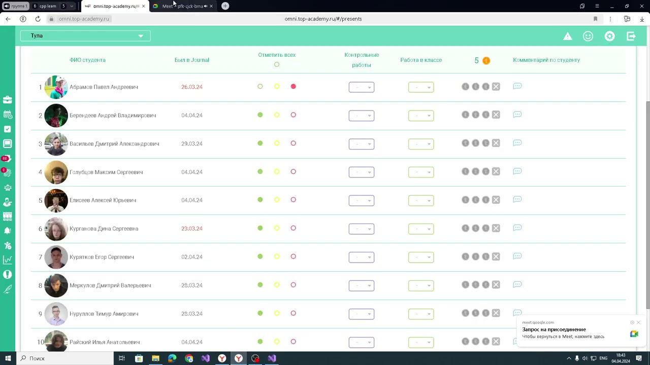Open Работа в классе dropdown for Елисеев Алексей
The width and height of the screenshot is (650, 365).
pos(421,201)
